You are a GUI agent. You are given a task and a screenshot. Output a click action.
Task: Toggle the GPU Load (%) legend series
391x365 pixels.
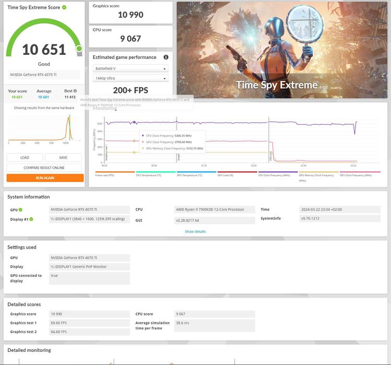click(237, 174)
